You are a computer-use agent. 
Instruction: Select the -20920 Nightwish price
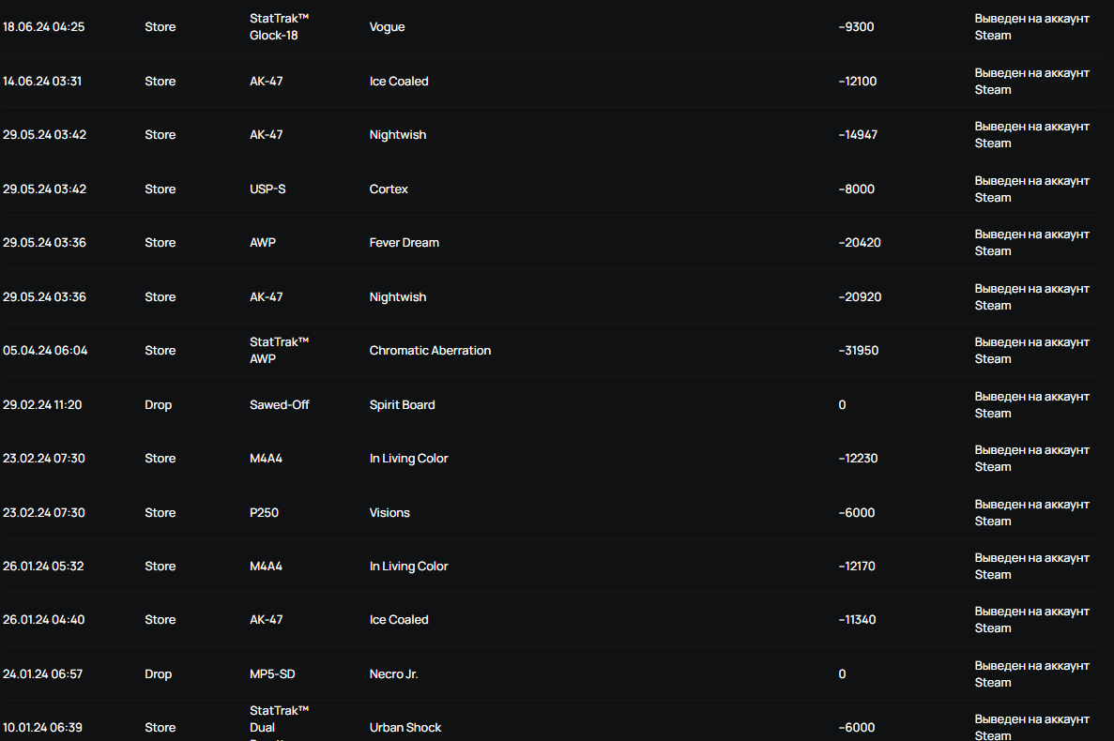(860, 296)
